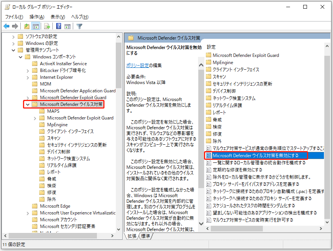Click the Up one level folder icon
The height and width of the screenshot is (251, 333).
coord(26,26)
